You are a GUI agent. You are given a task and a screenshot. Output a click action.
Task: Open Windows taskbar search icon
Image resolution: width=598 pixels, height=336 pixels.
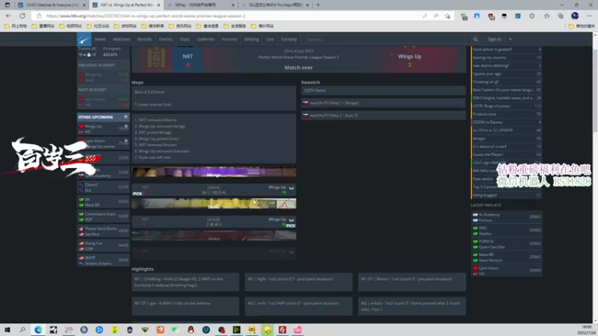click(x=22, y=329)
